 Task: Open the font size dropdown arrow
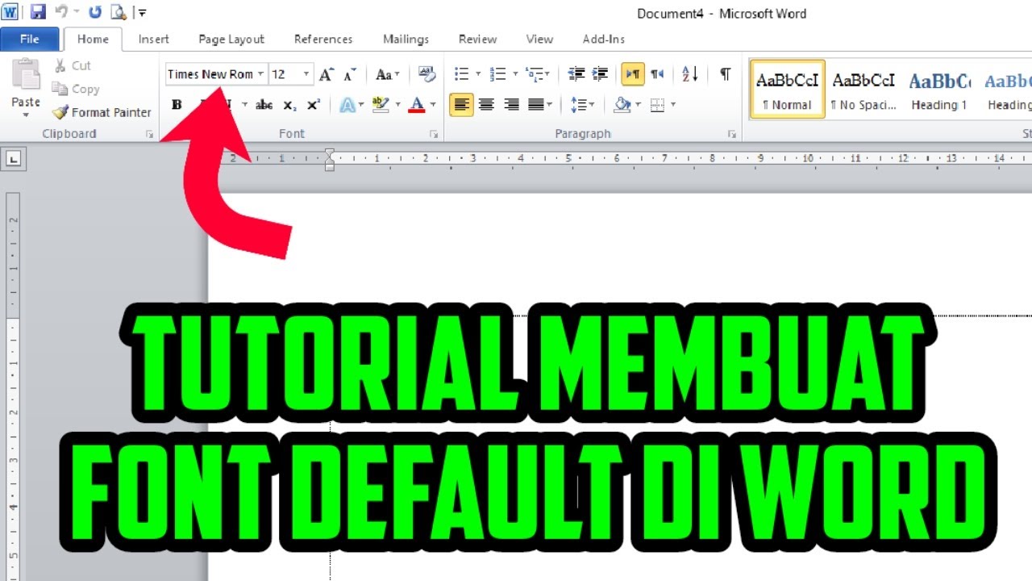coord(306,74)
